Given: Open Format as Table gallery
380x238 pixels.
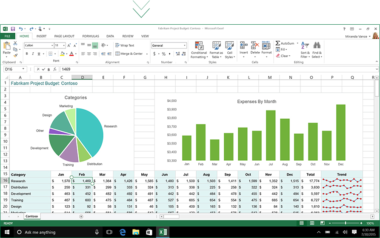Looking at the screenshot, I should (x=216, y=50).
